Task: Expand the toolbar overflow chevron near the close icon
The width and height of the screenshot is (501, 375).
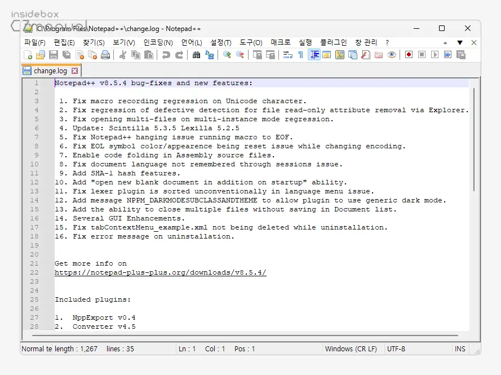Action: click(x=460, y=42)
